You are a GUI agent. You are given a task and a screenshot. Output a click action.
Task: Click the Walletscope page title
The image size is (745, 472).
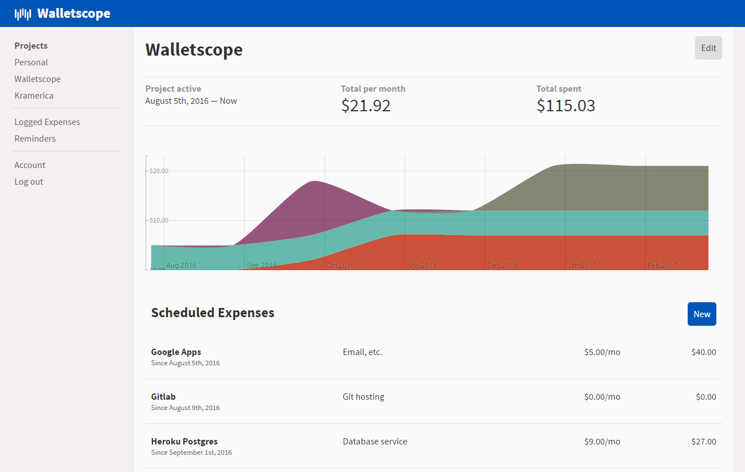[x=194, y=50]
